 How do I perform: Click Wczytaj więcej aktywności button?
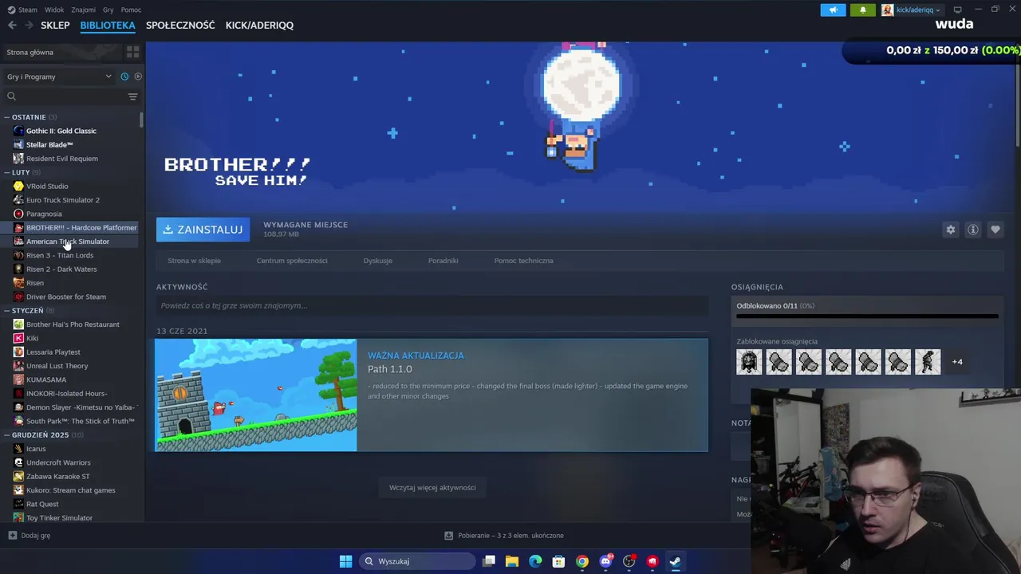432,487
